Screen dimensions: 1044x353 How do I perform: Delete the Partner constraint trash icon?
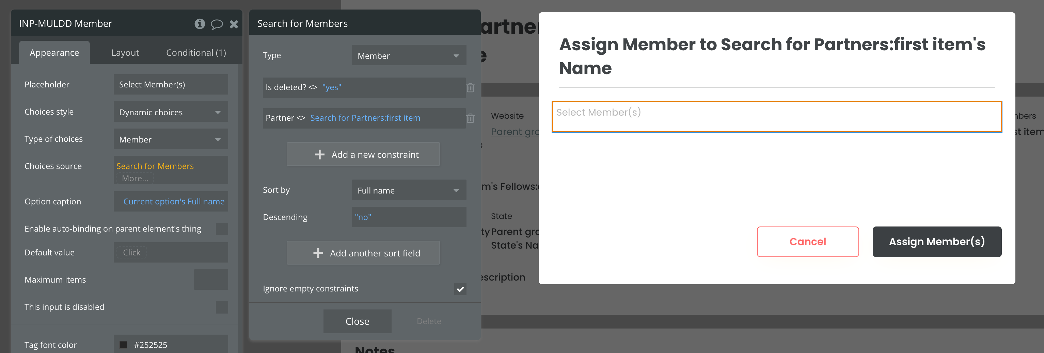tap(470, 118)
